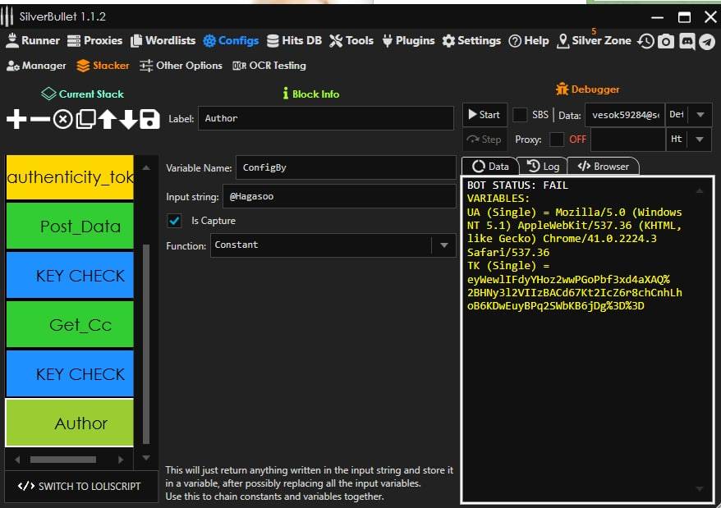The image size is (721, 508).
Task: Open the Discord icon in top bar
Action: click(687, 41)
